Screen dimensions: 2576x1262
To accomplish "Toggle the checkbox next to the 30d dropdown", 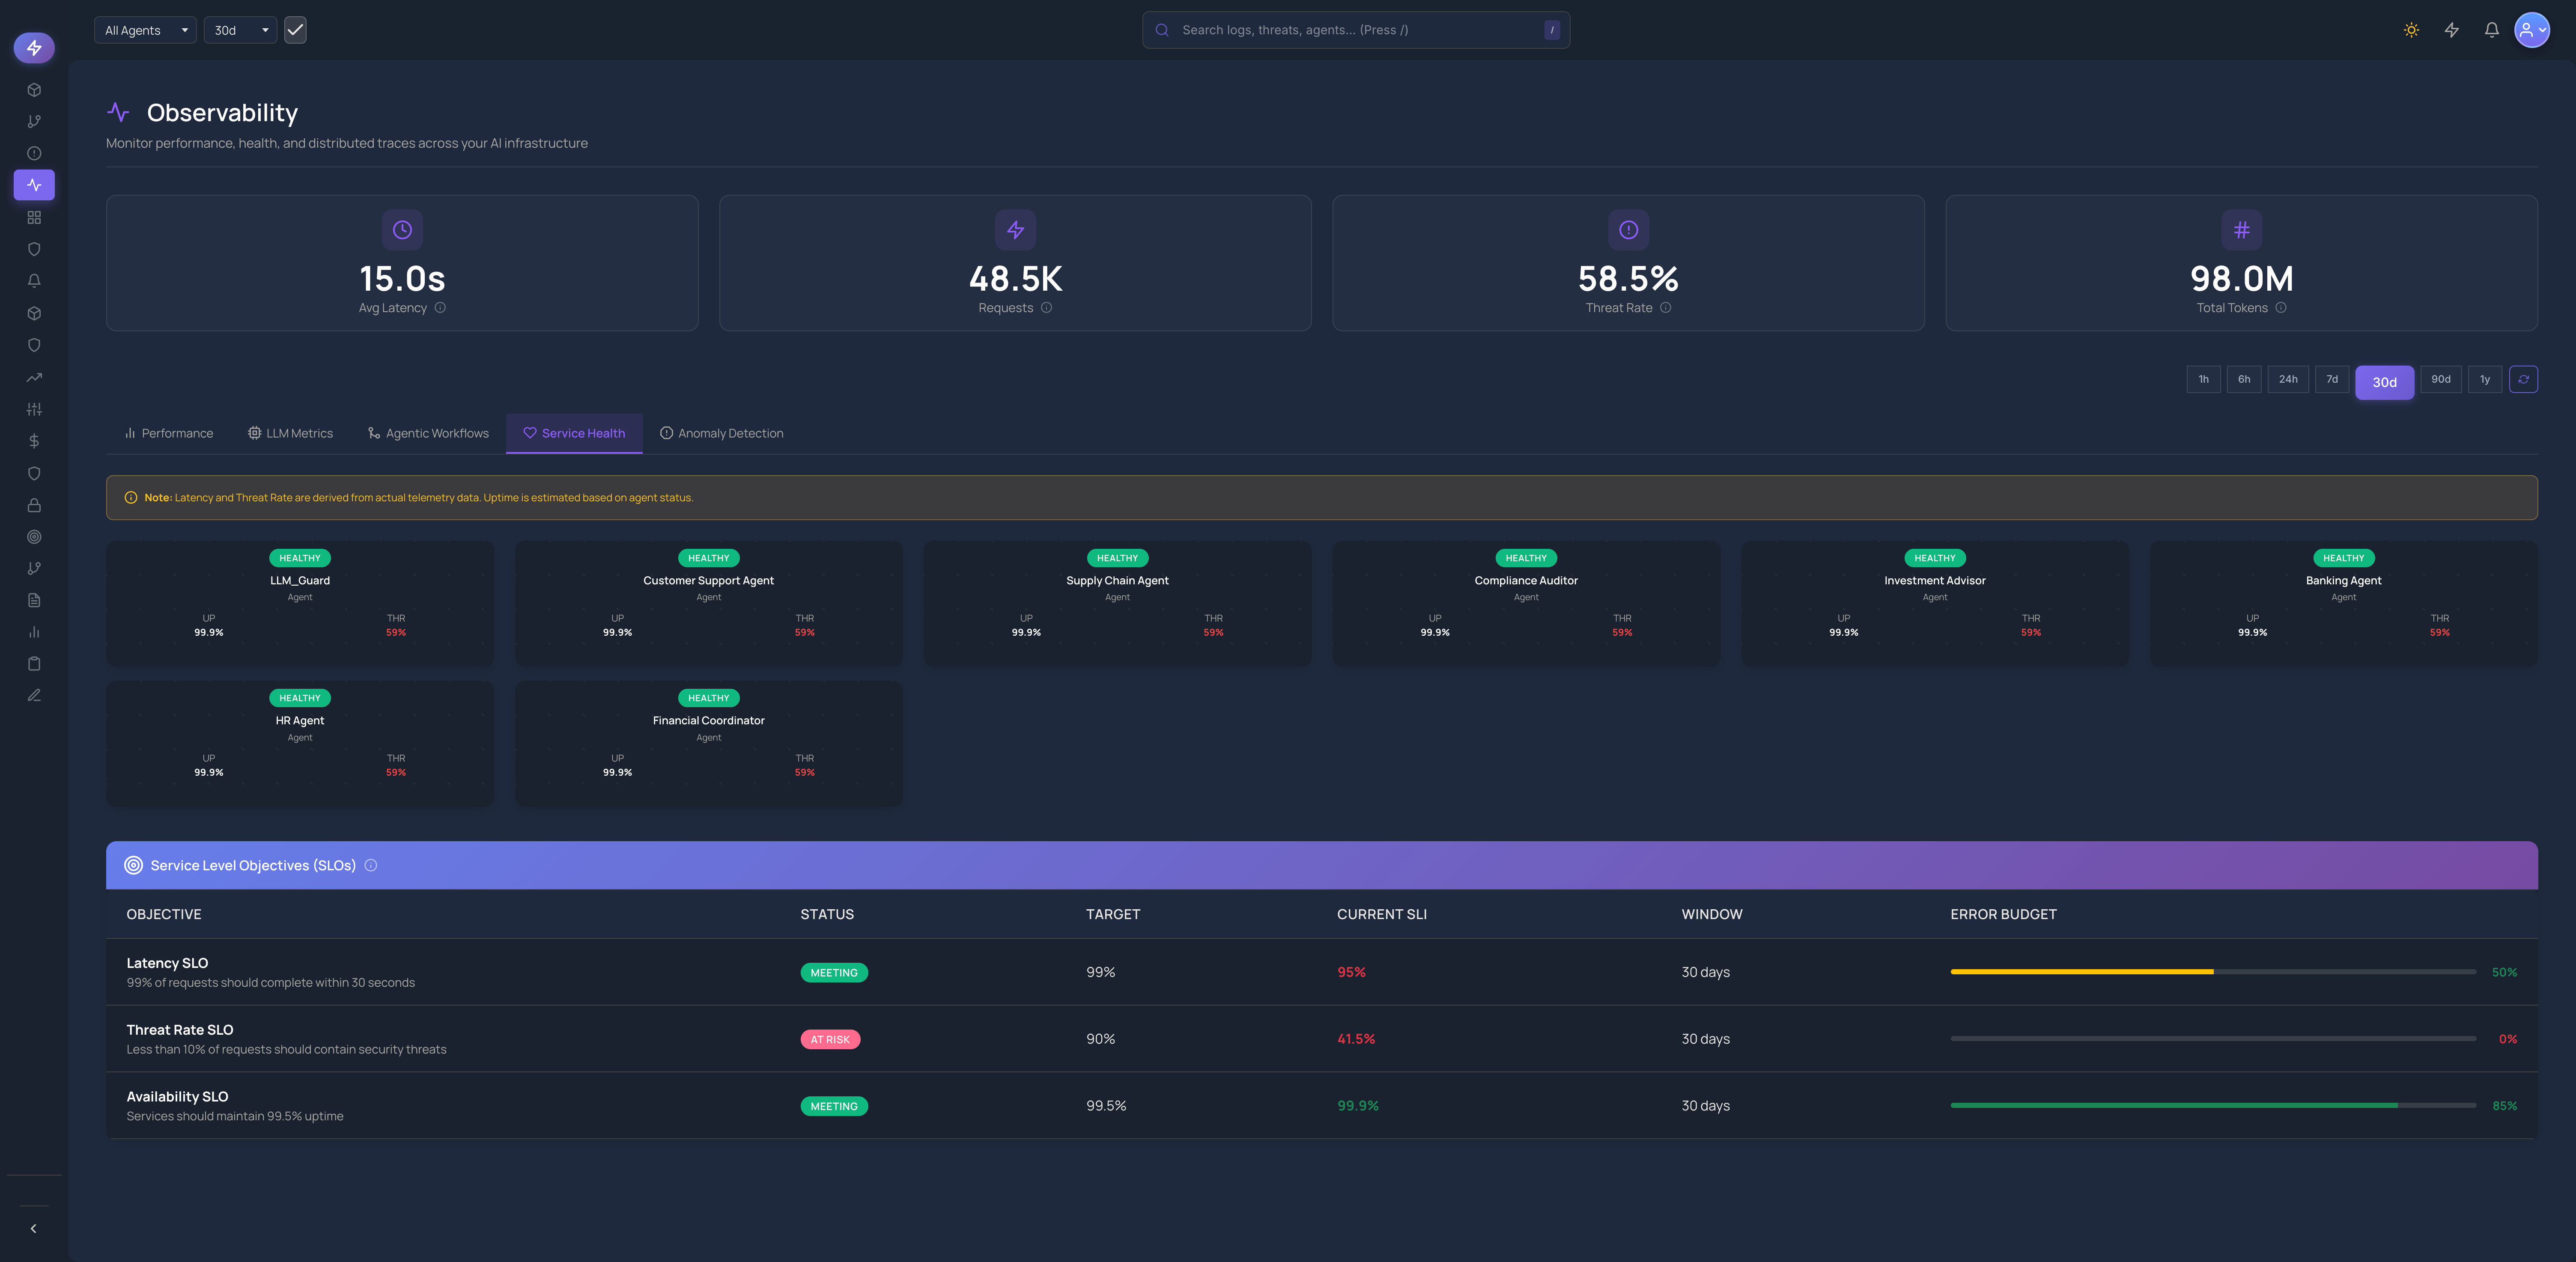I will tap(295, 30).
